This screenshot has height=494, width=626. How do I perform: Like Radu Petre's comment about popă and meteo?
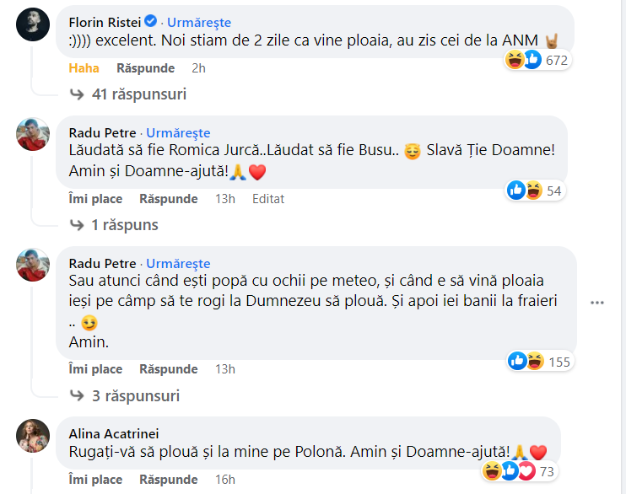(95, 369)
